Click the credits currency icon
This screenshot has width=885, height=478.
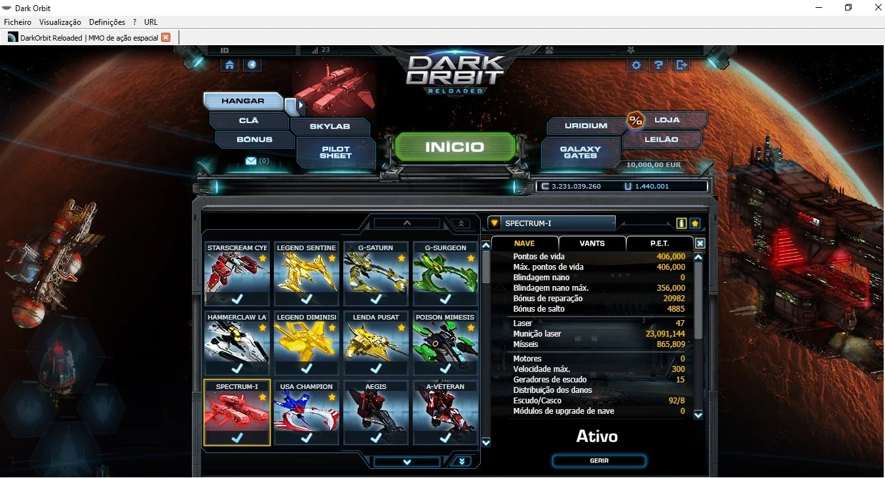pos(545,187)
